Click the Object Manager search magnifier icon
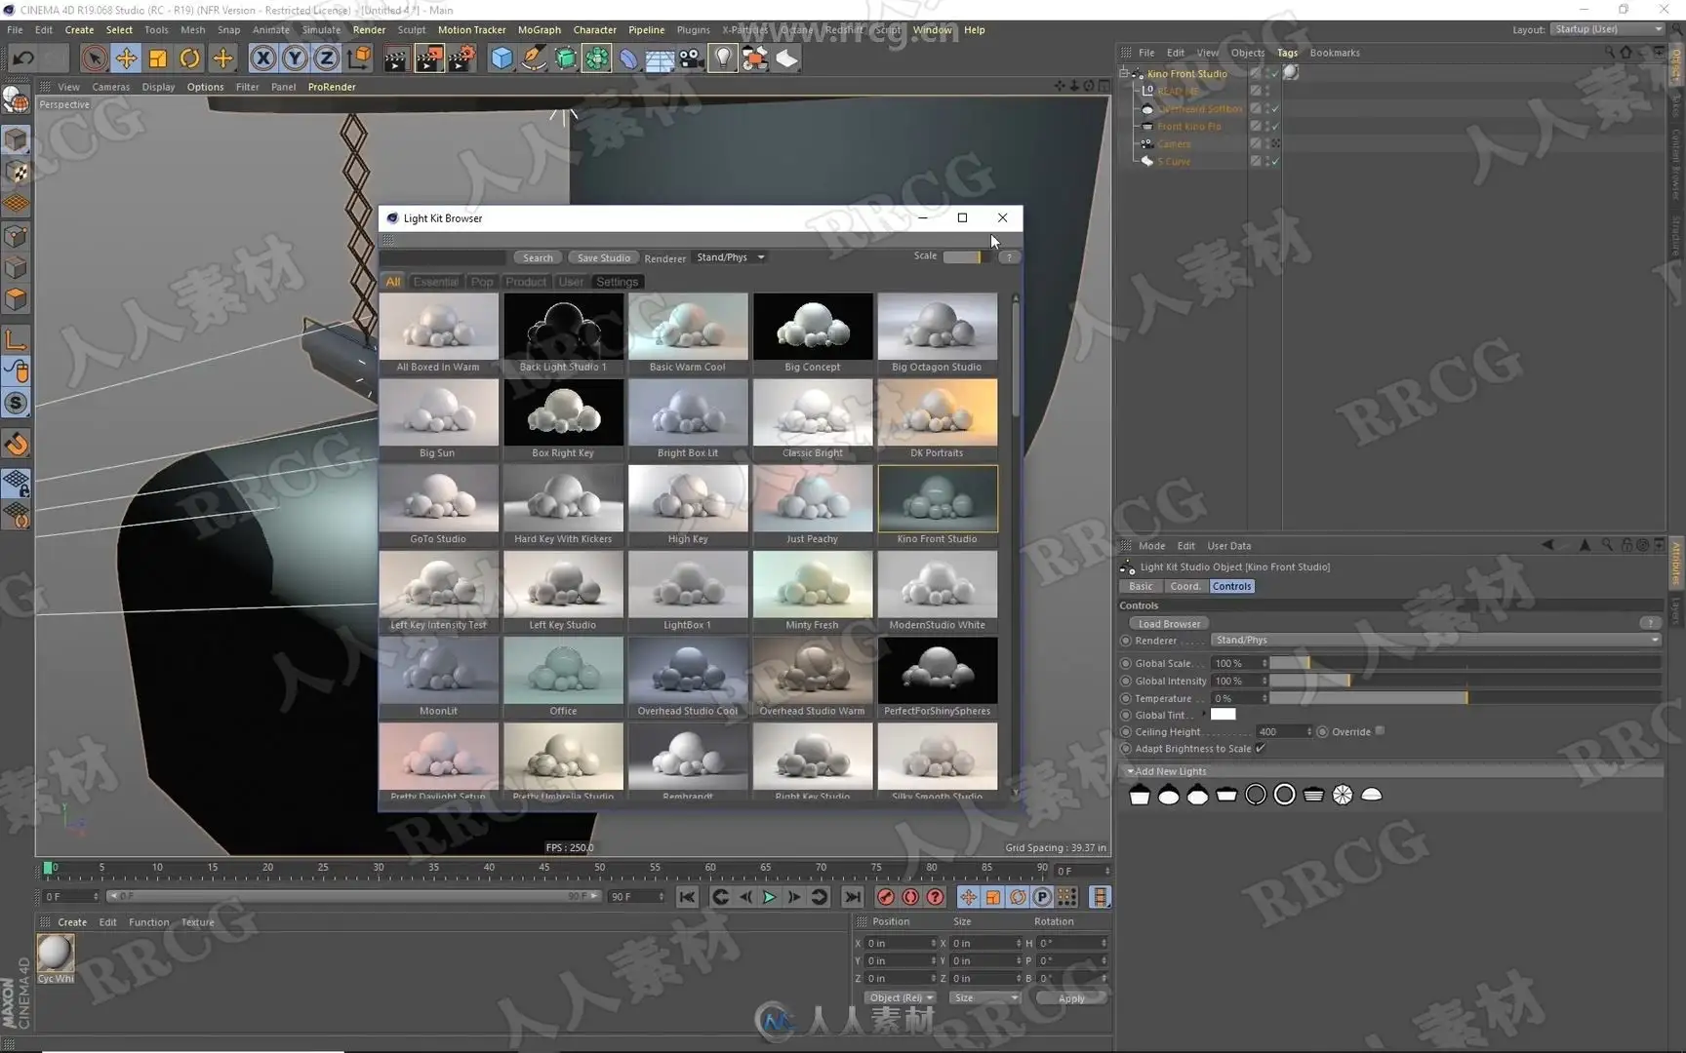 (x=1609, y=53)
